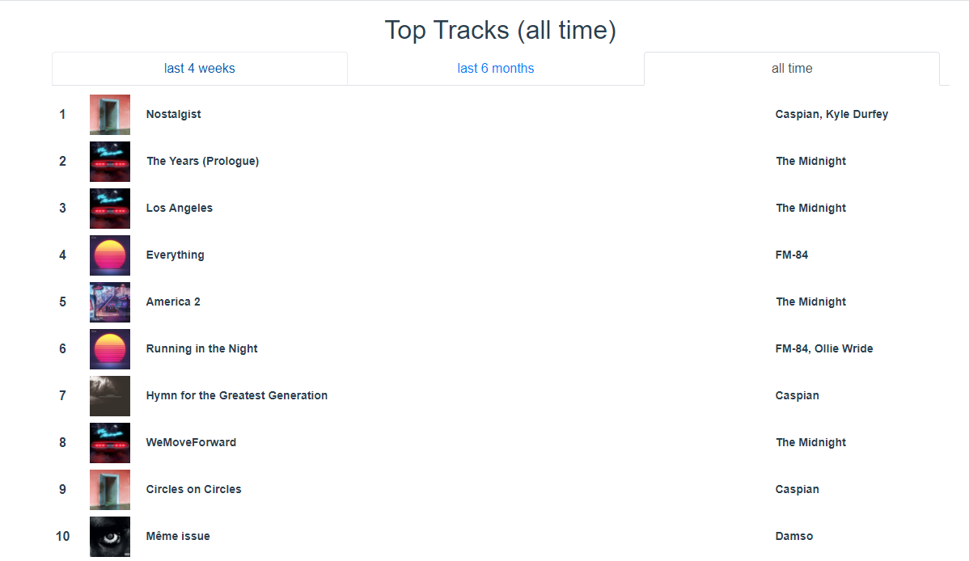Image resolution: width=969 pixels, height=561 pixels.
Task: Open the Los Angeles track album artwork
Action: pos(110,209)
